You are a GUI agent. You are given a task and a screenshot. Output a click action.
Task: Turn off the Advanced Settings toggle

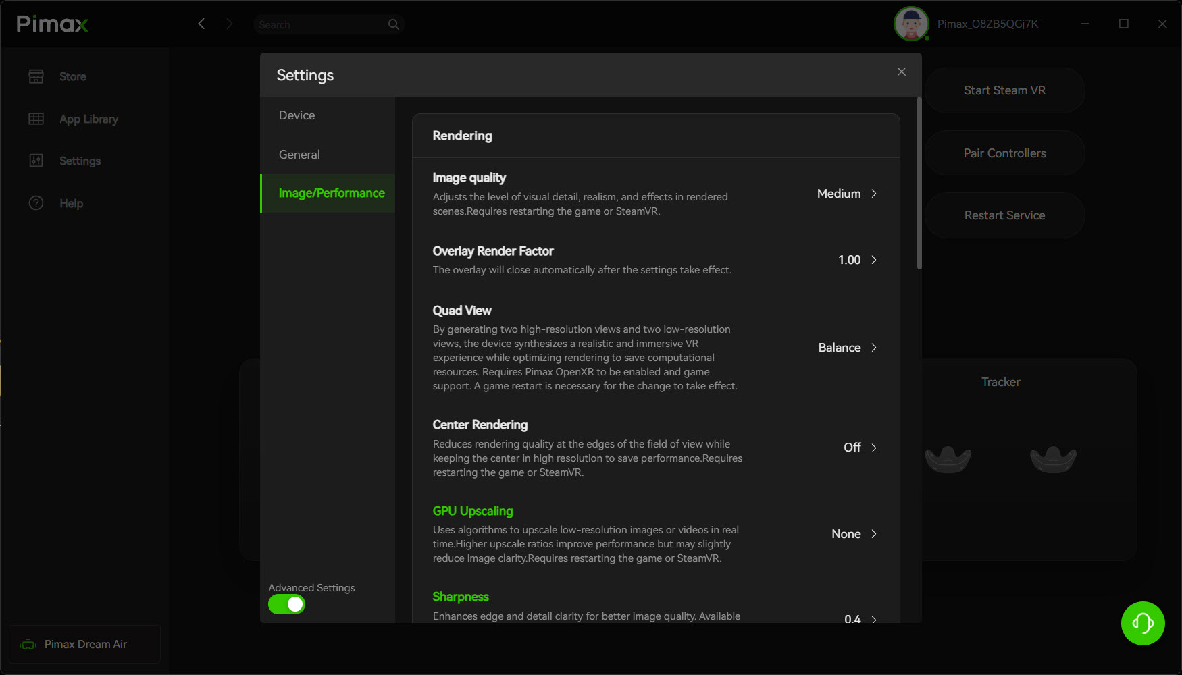pos(286,604)
